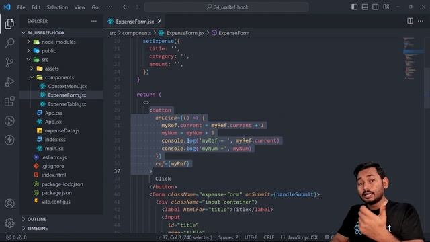Screen dimensions: 430x242
Task: Open the Accounts menu icon
Action: tap(9, 204)
